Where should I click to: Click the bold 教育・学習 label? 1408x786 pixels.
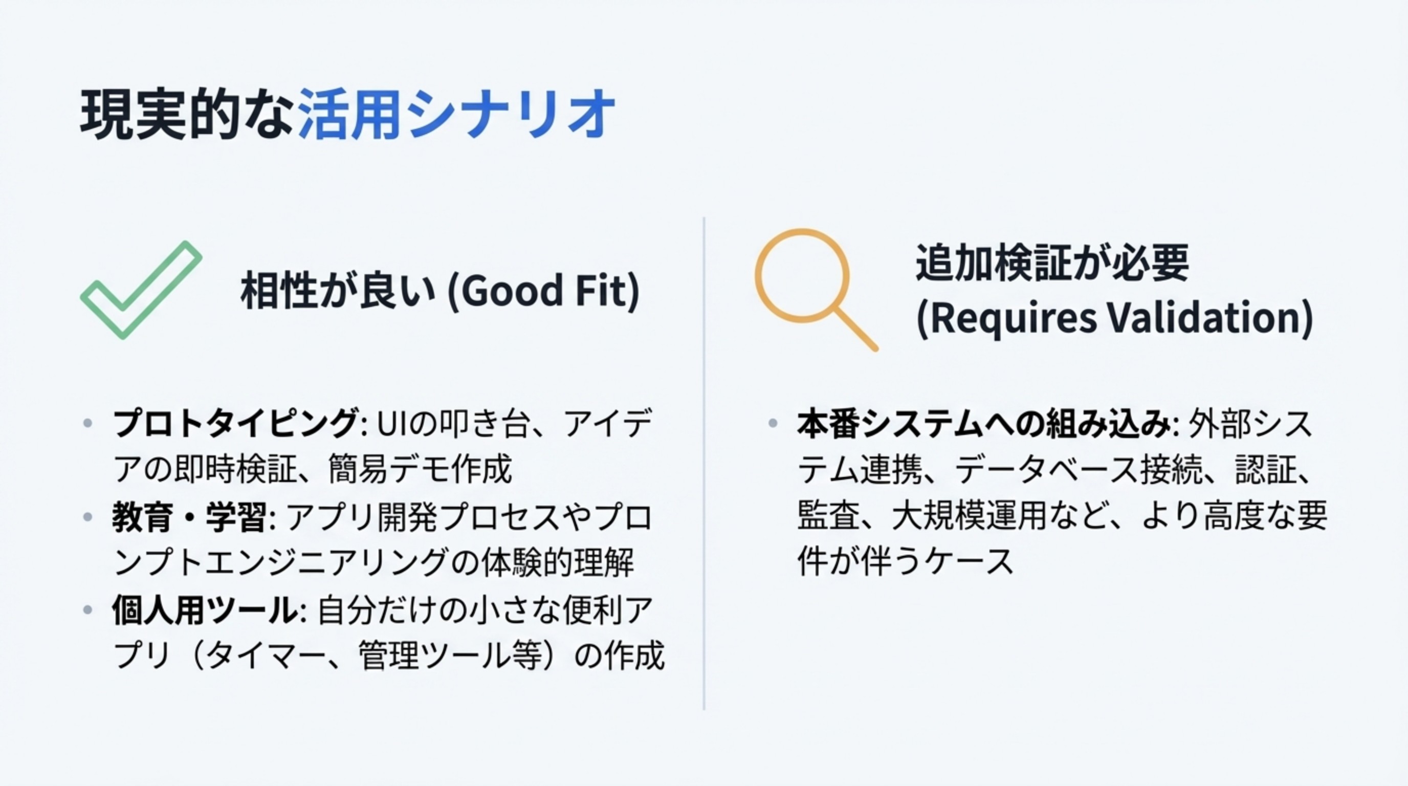tap(190, 516)
